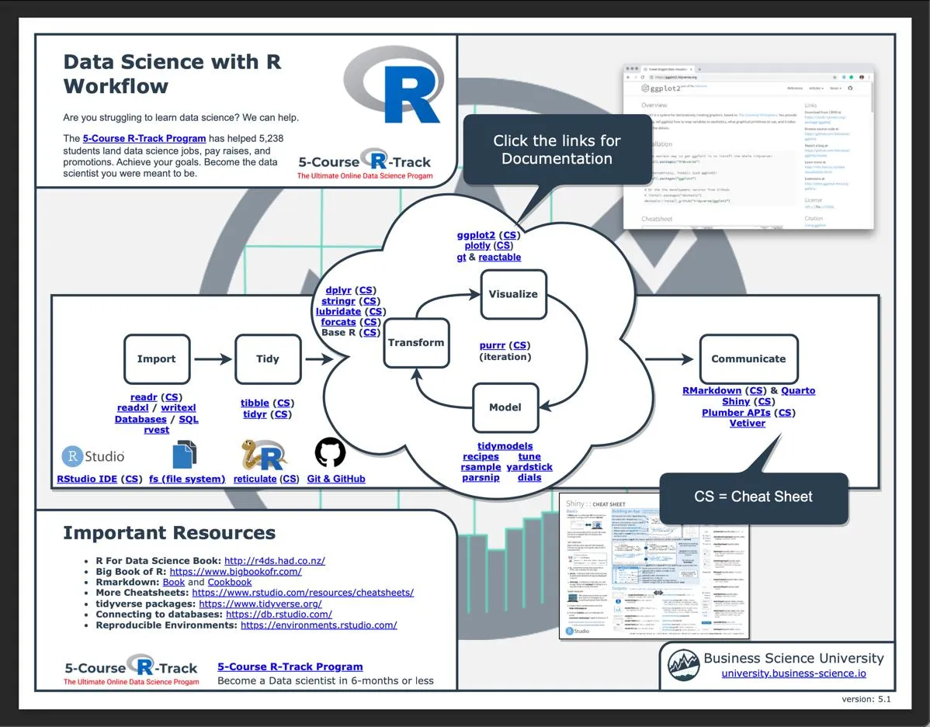Open the stringr documentation link
Screen dimensions: 930x727
point(338,300)
